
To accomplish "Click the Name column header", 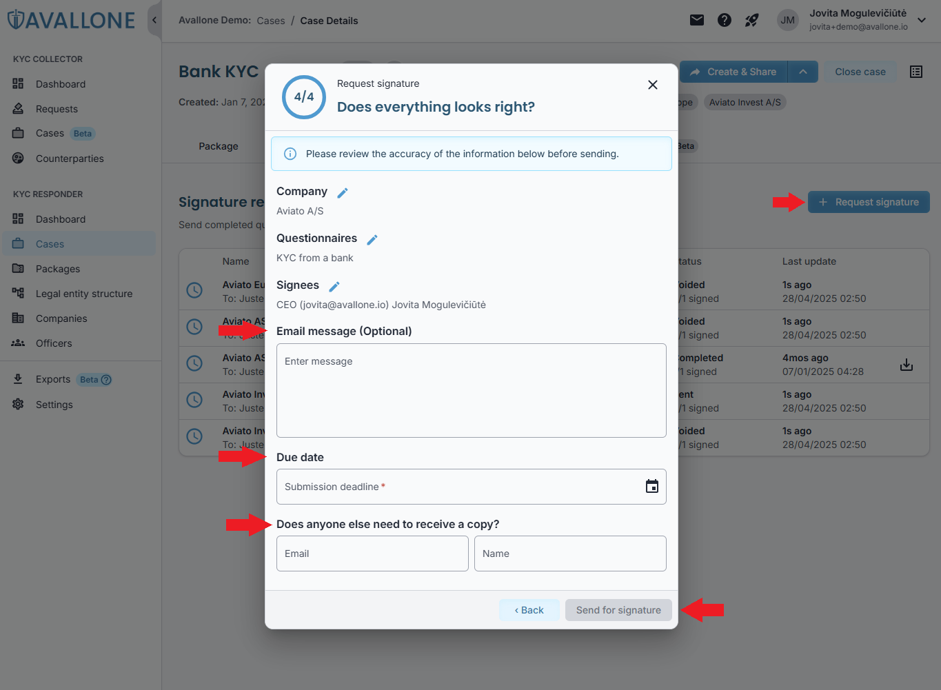I will point(236,261).
